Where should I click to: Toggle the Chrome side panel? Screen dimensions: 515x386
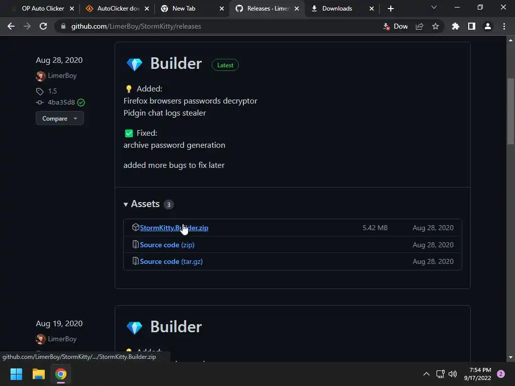click(472, 26)
